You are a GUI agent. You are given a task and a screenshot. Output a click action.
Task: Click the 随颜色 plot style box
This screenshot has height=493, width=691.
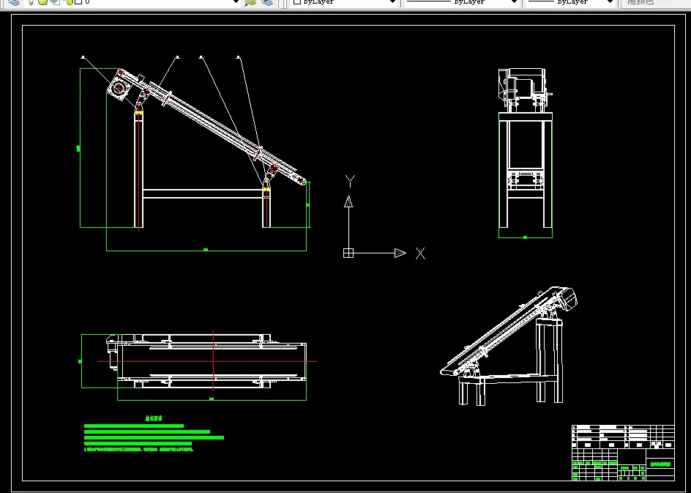(655, 3)
